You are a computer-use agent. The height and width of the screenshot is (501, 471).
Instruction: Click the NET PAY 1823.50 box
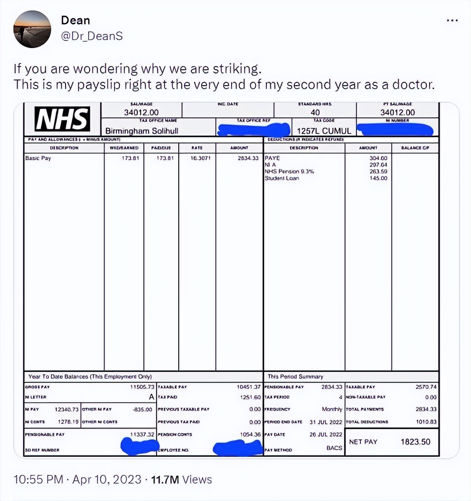click(390, 442)
